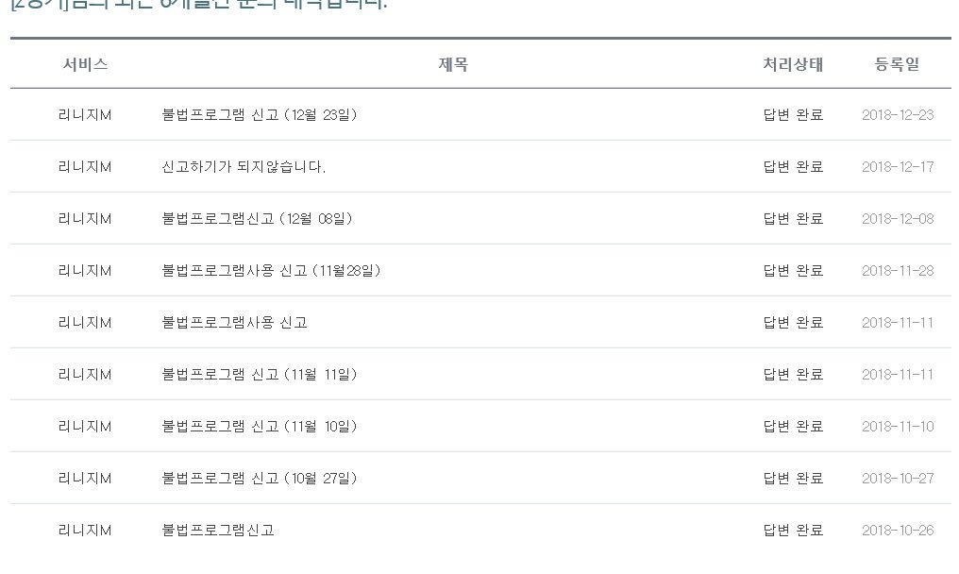Click the 처리상태 column header
This screenshot has width=959, height=574.
[793, 64]
